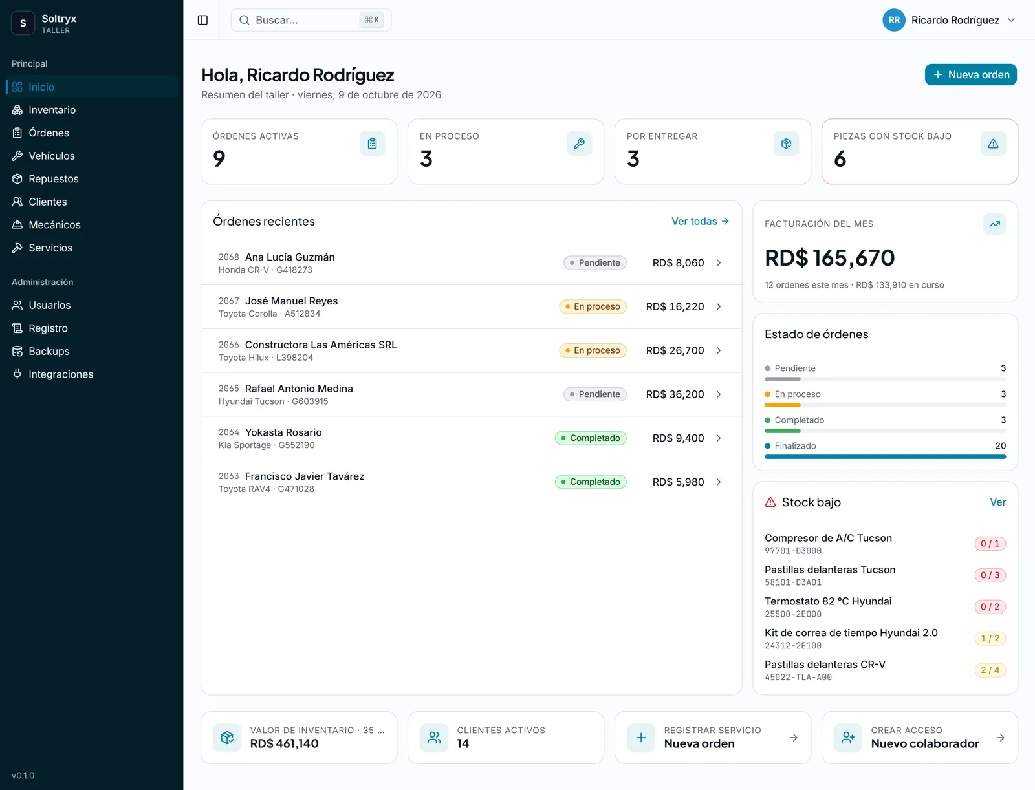1035x790 pixels.
Task: Open chevron for Francisco Javier Tavárez order
Action: pos(719,482)
